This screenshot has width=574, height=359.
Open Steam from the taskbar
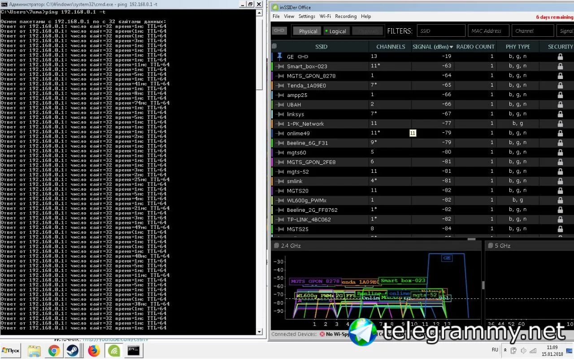[73, 350]
